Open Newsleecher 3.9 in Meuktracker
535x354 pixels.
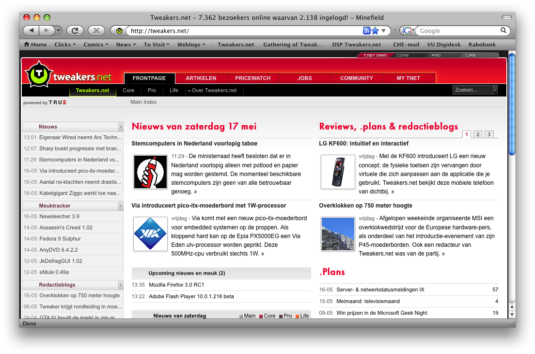[59, 216]
